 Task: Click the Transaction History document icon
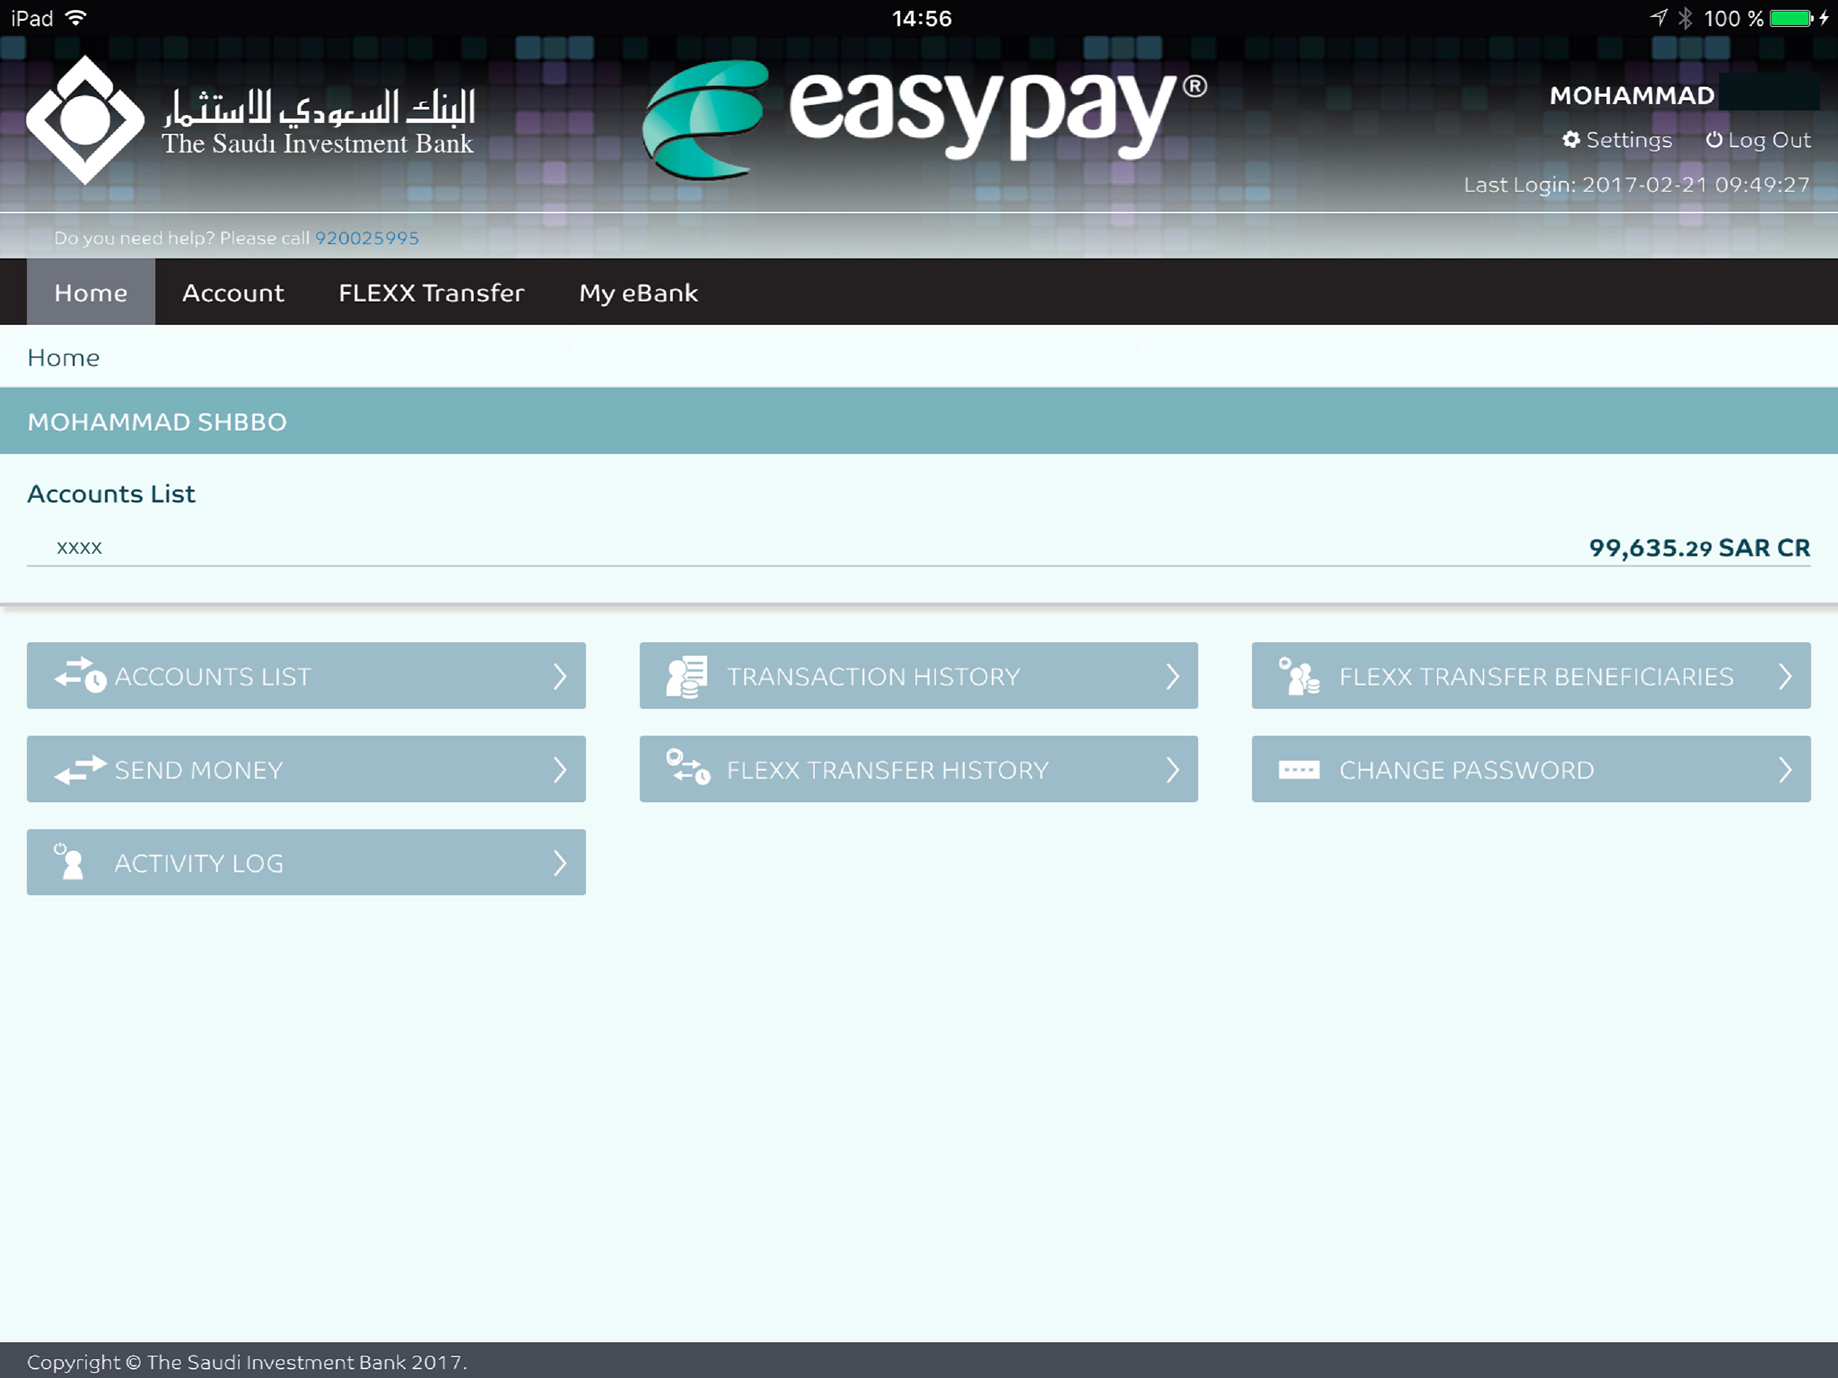coord(686,676)
